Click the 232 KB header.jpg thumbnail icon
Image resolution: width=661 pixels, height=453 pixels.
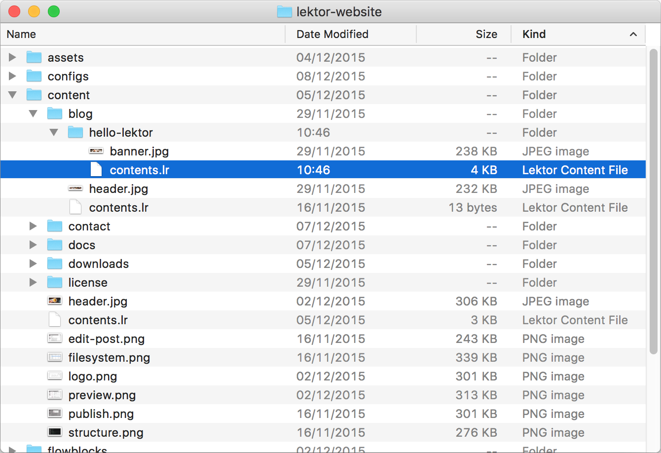[75, 189]
